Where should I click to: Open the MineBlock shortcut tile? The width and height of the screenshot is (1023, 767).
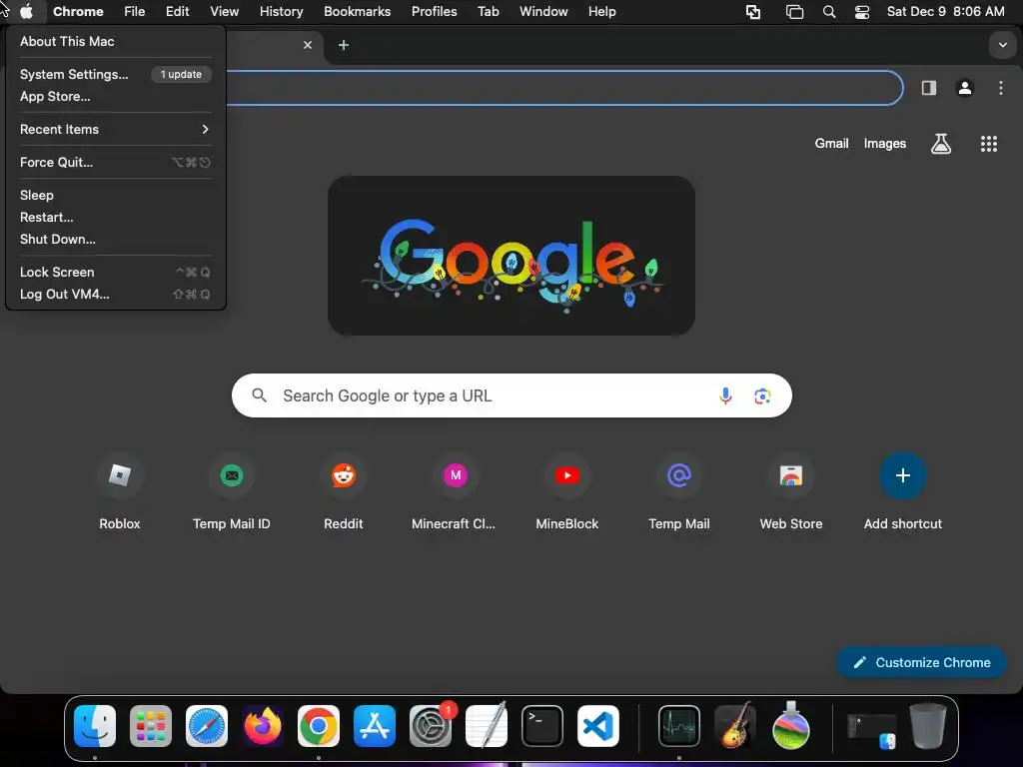pos(567,492)
